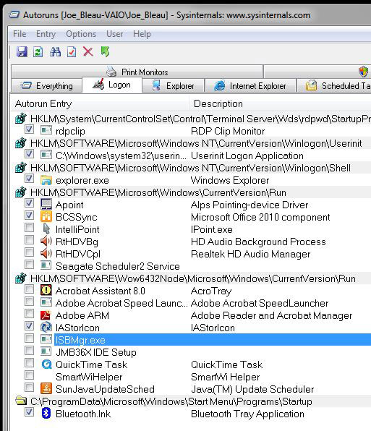371x431 pixels.
Task: Disable the BCSSync autorun checkbox
Action: (29, 215)
